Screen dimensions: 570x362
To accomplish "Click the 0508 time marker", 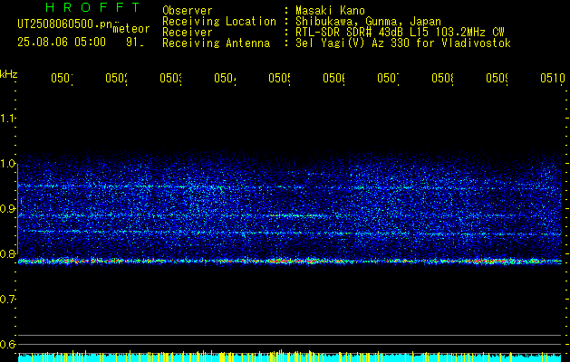I will [x=443, y=78].
